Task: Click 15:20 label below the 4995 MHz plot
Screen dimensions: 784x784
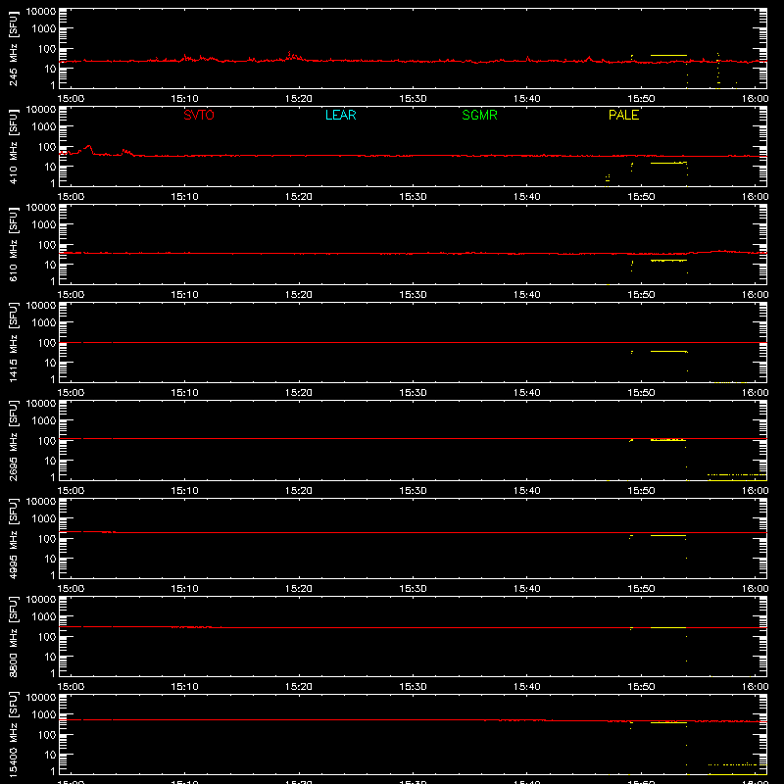Action: (299, 589)
